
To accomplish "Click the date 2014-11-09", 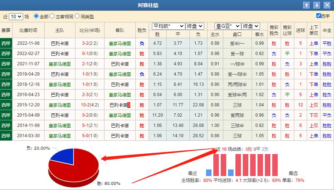I will tap(28, 125).
